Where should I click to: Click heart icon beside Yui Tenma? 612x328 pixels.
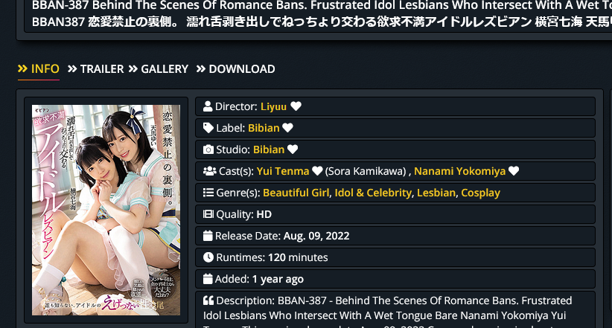pyautogui.click(x=317, y=171)
